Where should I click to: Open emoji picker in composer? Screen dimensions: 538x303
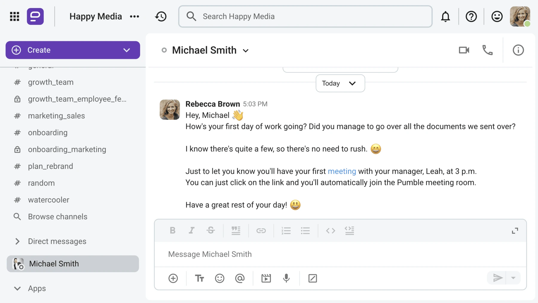click(x=219, y=278)
